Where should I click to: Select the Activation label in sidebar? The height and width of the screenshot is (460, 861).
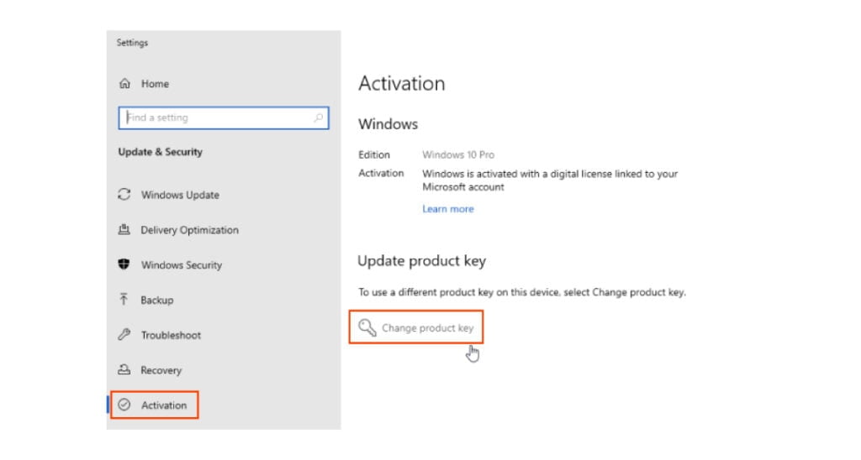click(164, 405)
